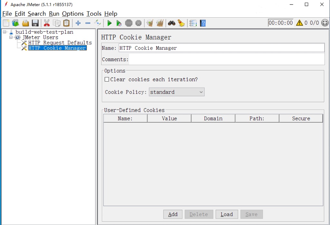Click the Load cookies button
This screenshot has width=330, height=225.
tap(227, 214)
